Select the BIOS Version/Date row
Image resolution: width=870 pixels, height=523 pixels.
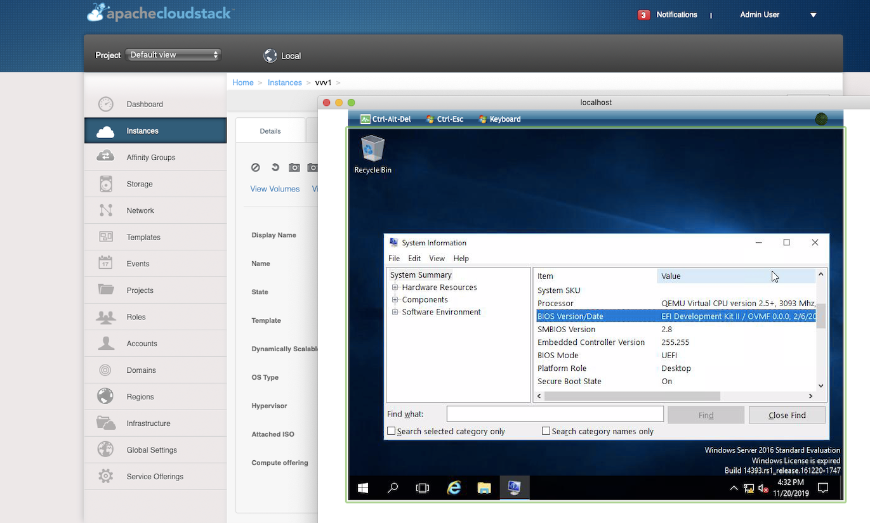[675, 316]
